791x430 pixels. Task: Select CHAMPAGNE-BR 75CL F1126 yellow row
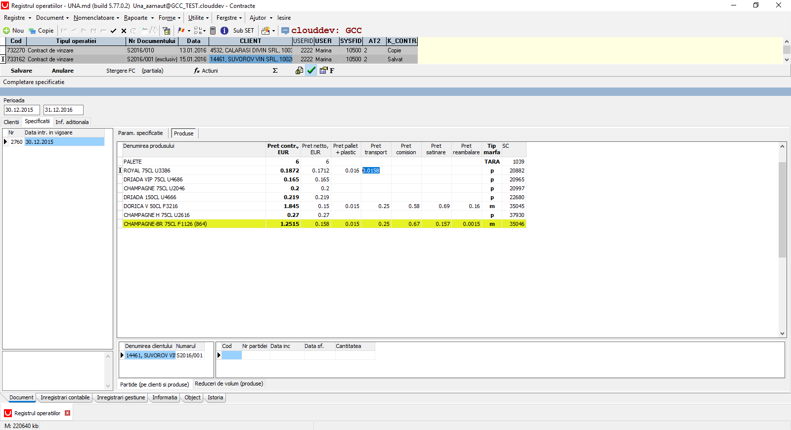click(322, 224)
